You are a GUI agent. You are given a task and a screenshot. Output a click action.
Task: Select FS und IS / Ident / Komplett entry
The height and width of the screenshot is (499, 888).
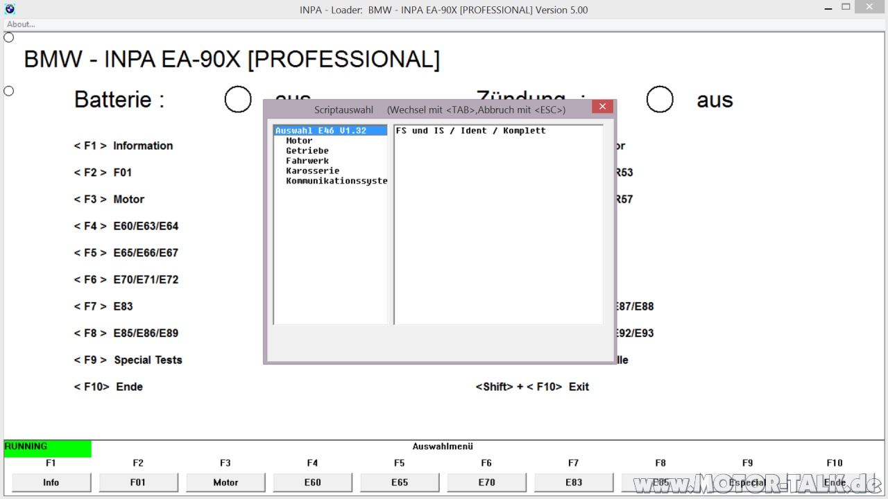(x=471, y=130)
